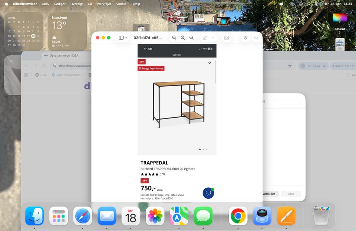Open the Trash in the Dock

pos(321,216)
